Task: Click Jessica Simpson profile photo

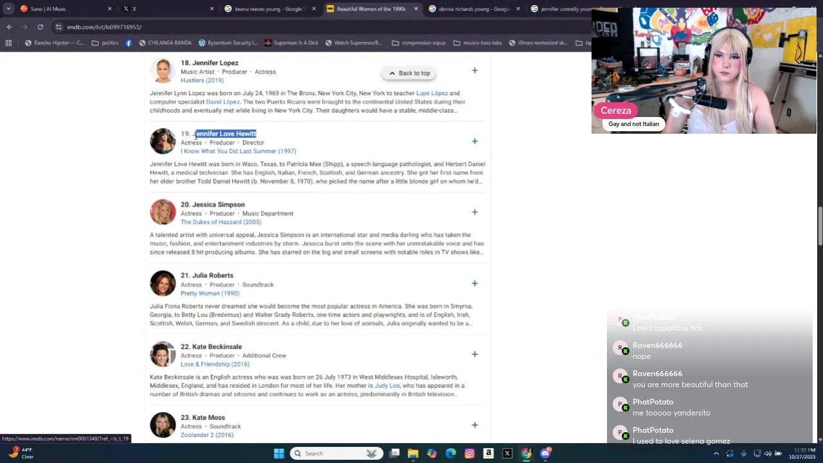Action: pyautogui.click(x=163, y=212)
